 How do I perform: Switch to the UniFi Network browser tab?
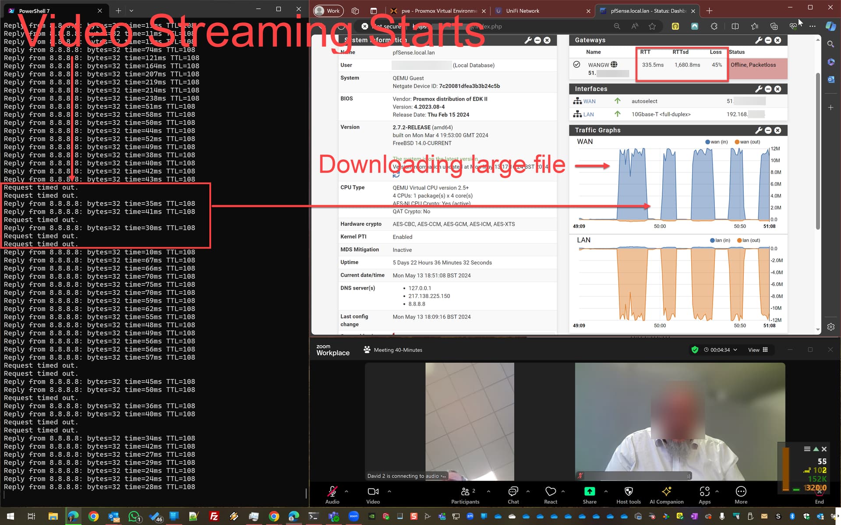click(523, 11)
